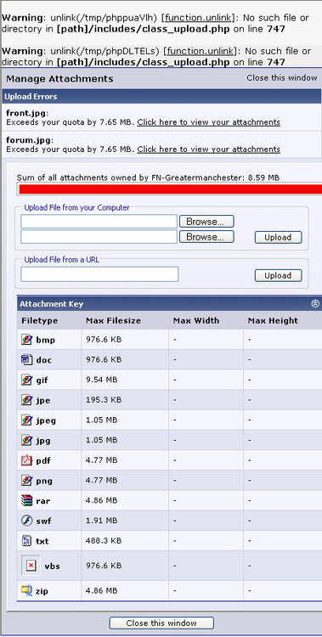The width and height of the screenshot is (322, 637).
Task: Click the 4.77 MB pdf filesize
Action: pos(102,460)
